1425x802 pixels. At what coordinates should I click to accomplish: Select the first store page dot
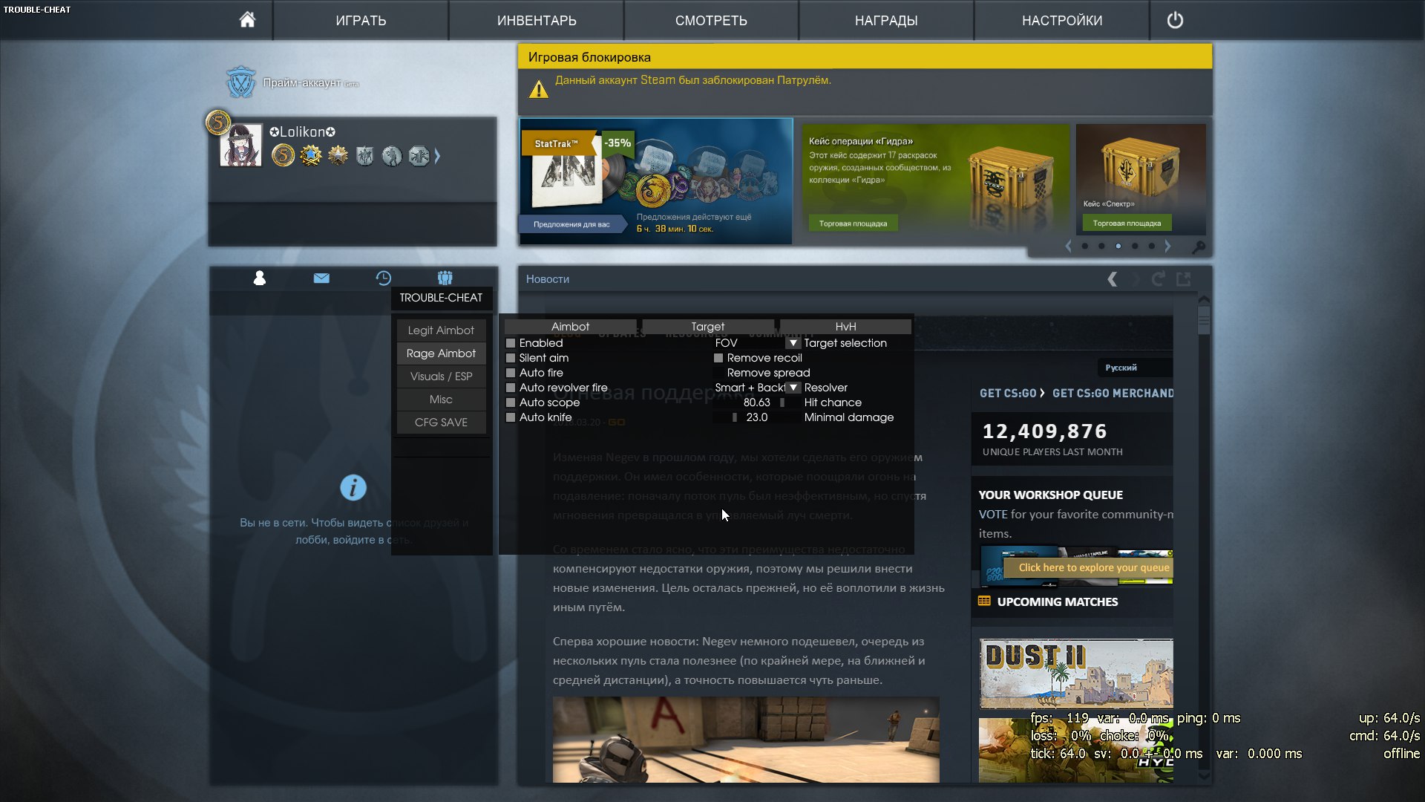pyautogui.click(x=1085, y=246)
